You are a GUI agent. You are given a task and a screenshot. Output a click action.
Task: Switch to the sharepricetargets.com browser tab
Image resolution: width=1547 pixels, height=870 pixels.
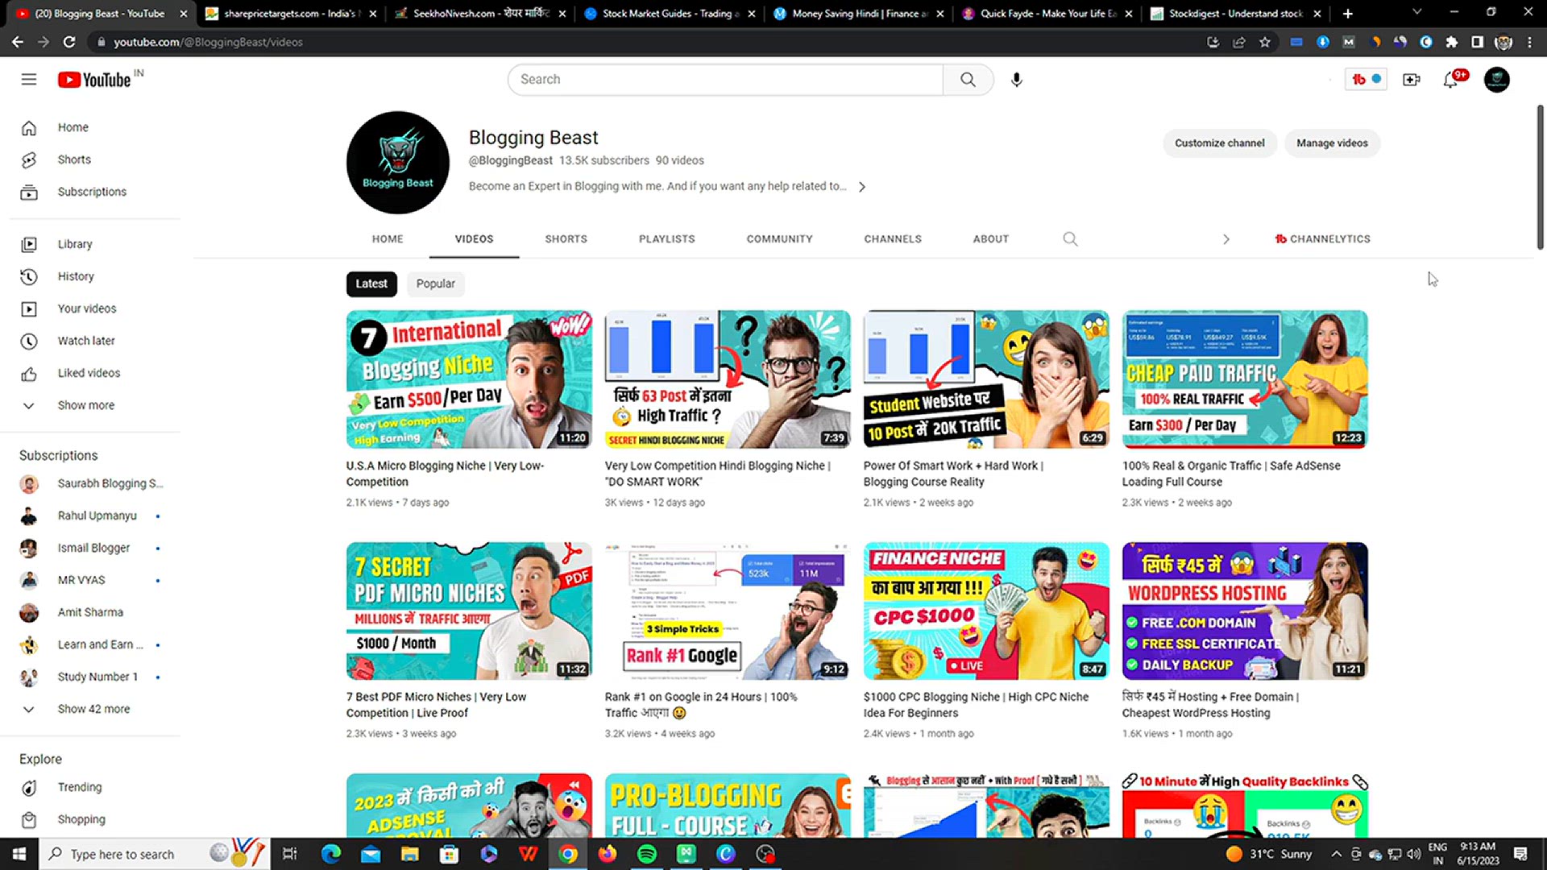click(x=290, y=13)
